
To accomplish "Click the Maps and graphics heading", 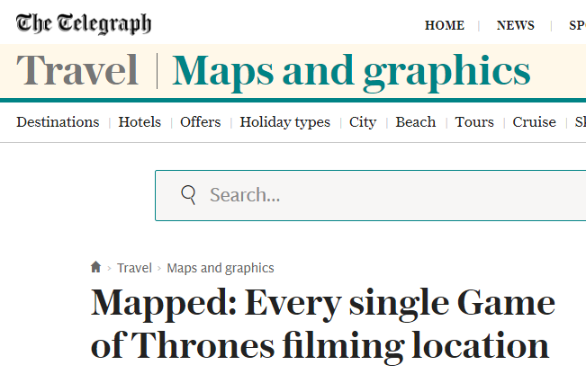I will (351, 72).
